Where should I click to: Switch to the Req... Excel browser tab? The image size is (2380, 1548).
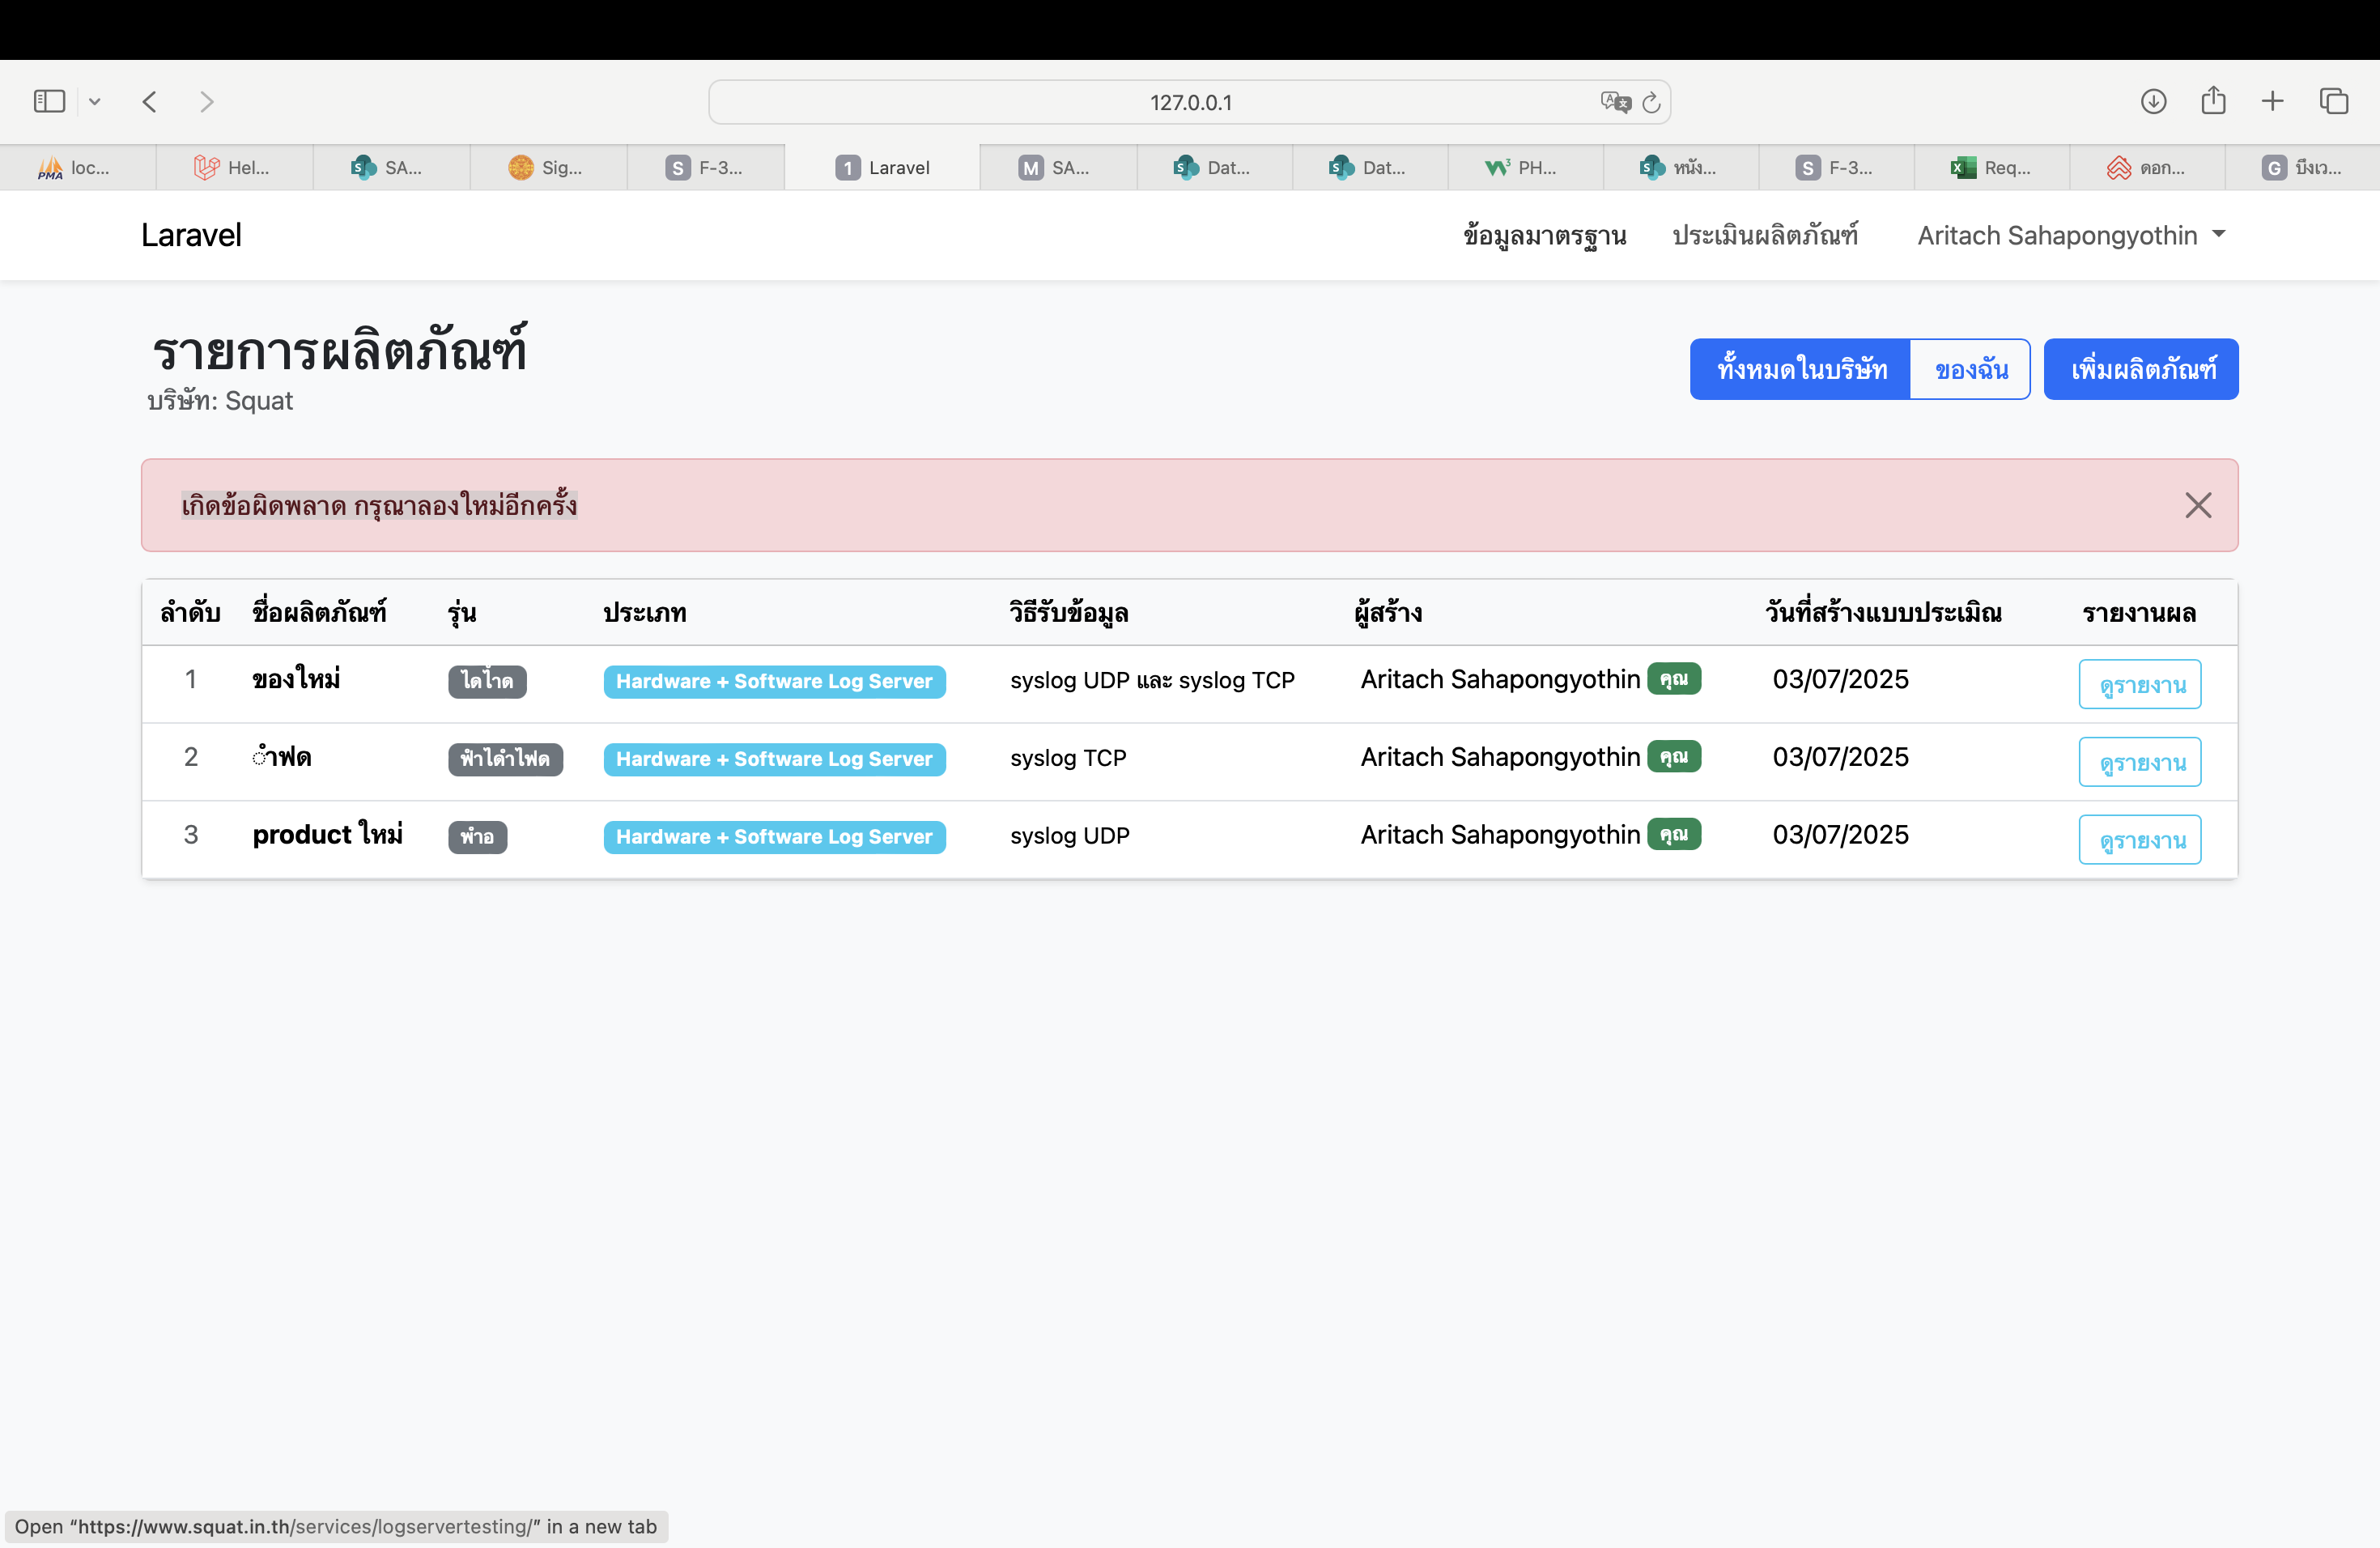(1991, 168)
